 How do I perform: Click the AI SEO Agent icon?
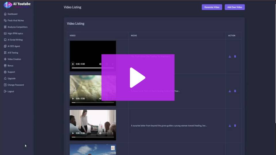5,46
